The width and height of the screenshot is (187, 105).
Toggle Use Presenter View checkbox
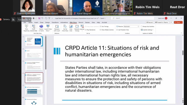click(x=117, y=30)
